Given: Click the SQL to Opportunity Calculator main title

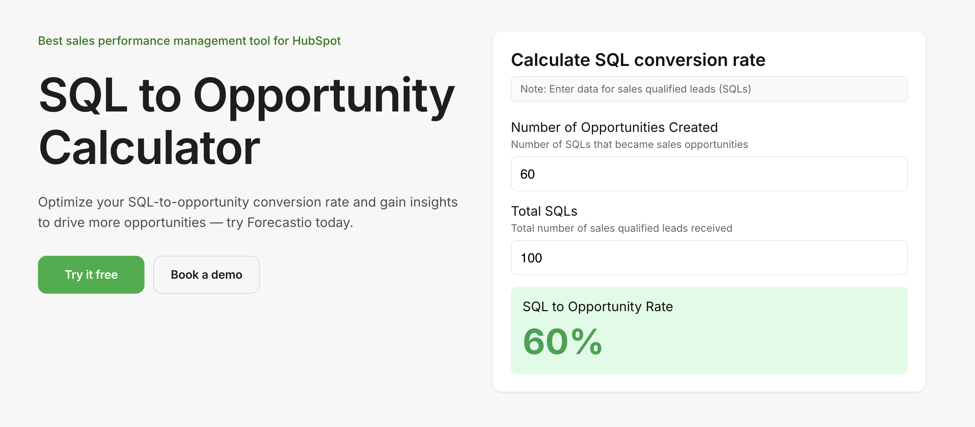Looking at the screenshot, I should click(x=246, y=121).
